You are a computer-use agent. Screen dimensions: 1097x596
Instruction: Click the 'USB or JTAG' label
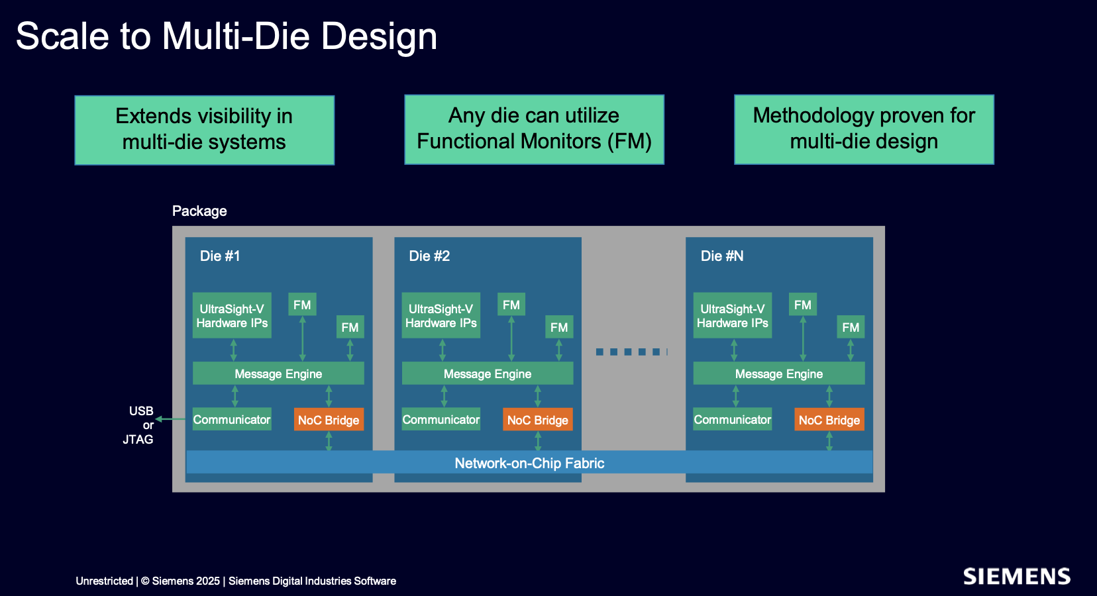coord(139,425)
